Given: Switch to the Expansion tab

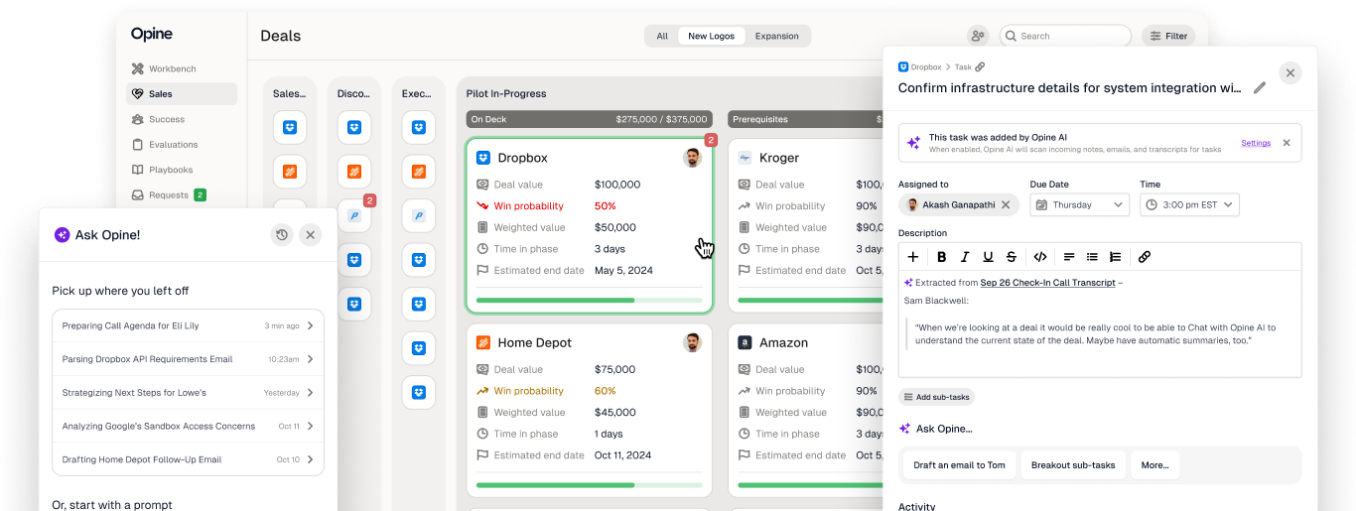Looking at the screenshot, I should coord(776,36).
